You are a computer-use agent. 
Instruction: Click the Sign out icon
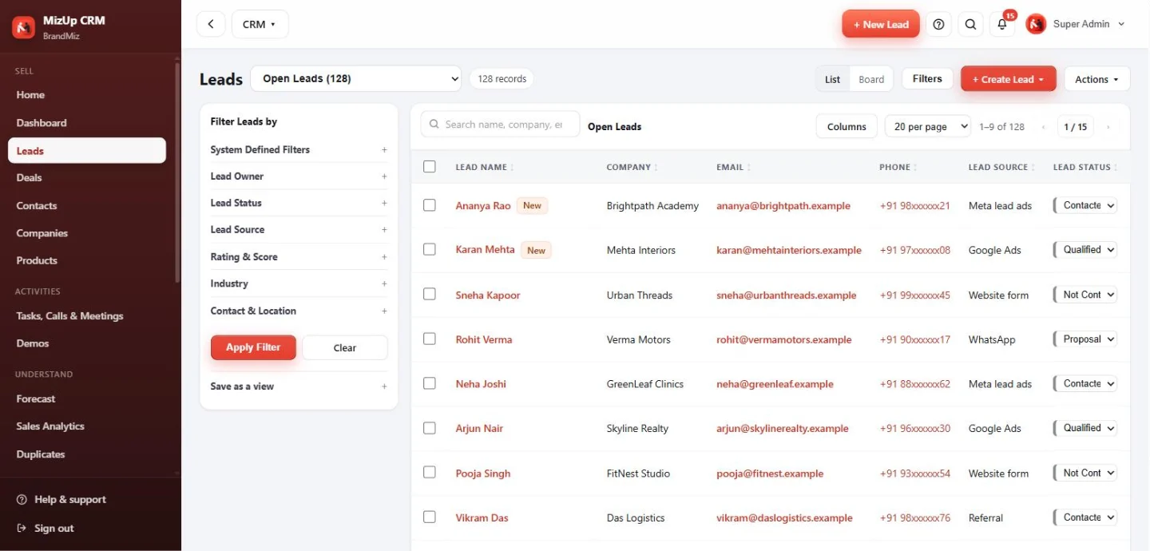22,529
